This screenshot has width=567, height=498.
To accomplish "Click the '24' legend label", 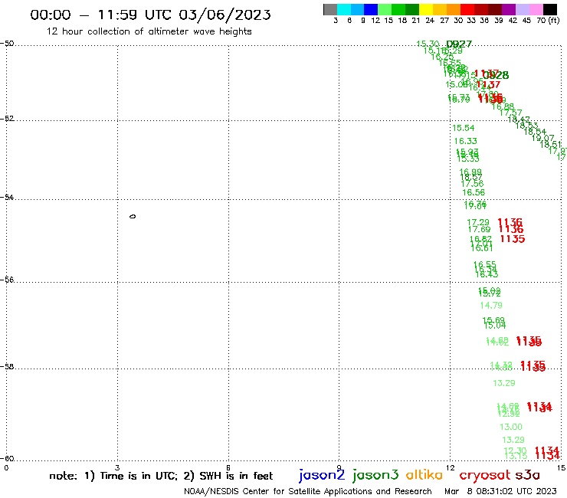I will 430,20.
